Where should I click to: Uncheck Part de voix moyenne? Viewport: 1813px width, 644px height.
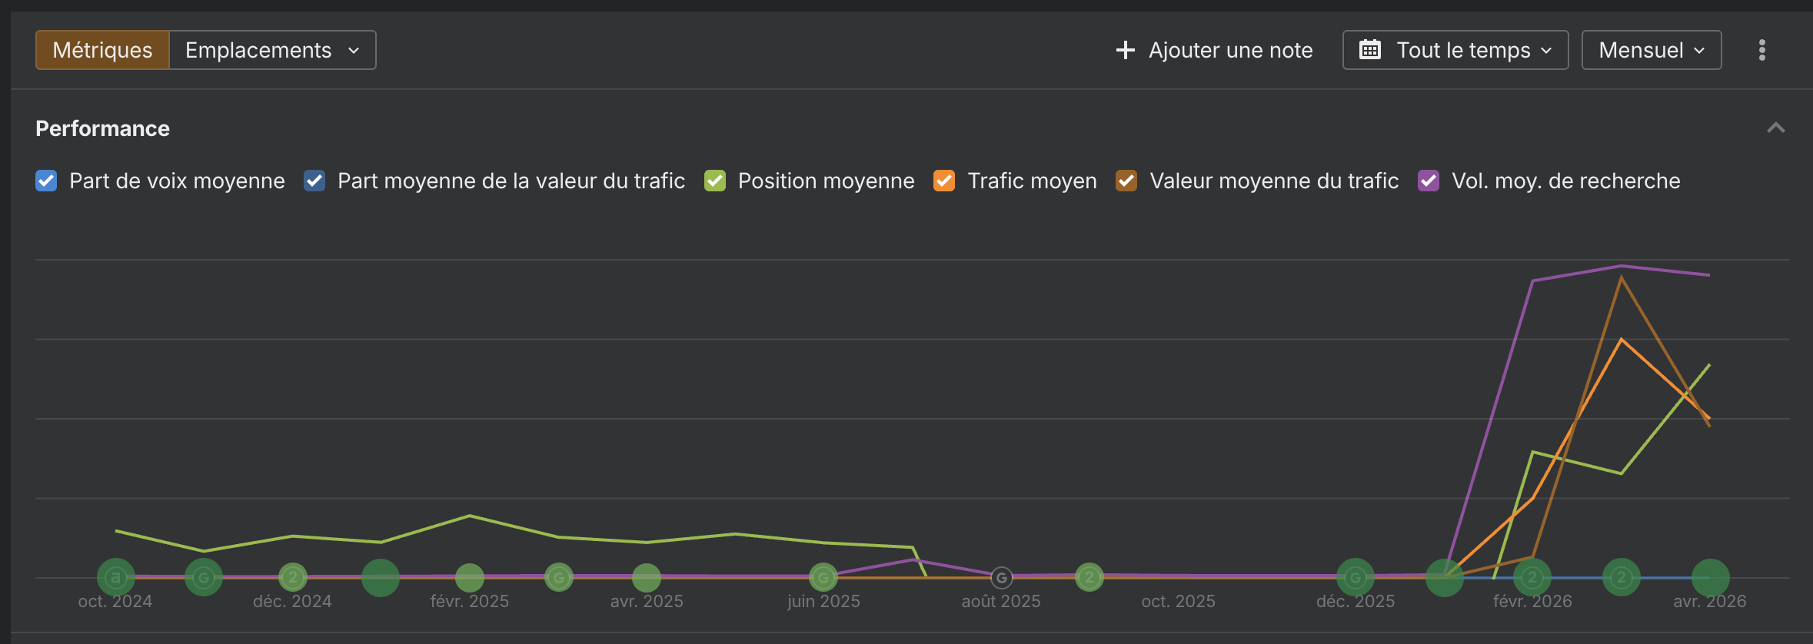[46, 181]
